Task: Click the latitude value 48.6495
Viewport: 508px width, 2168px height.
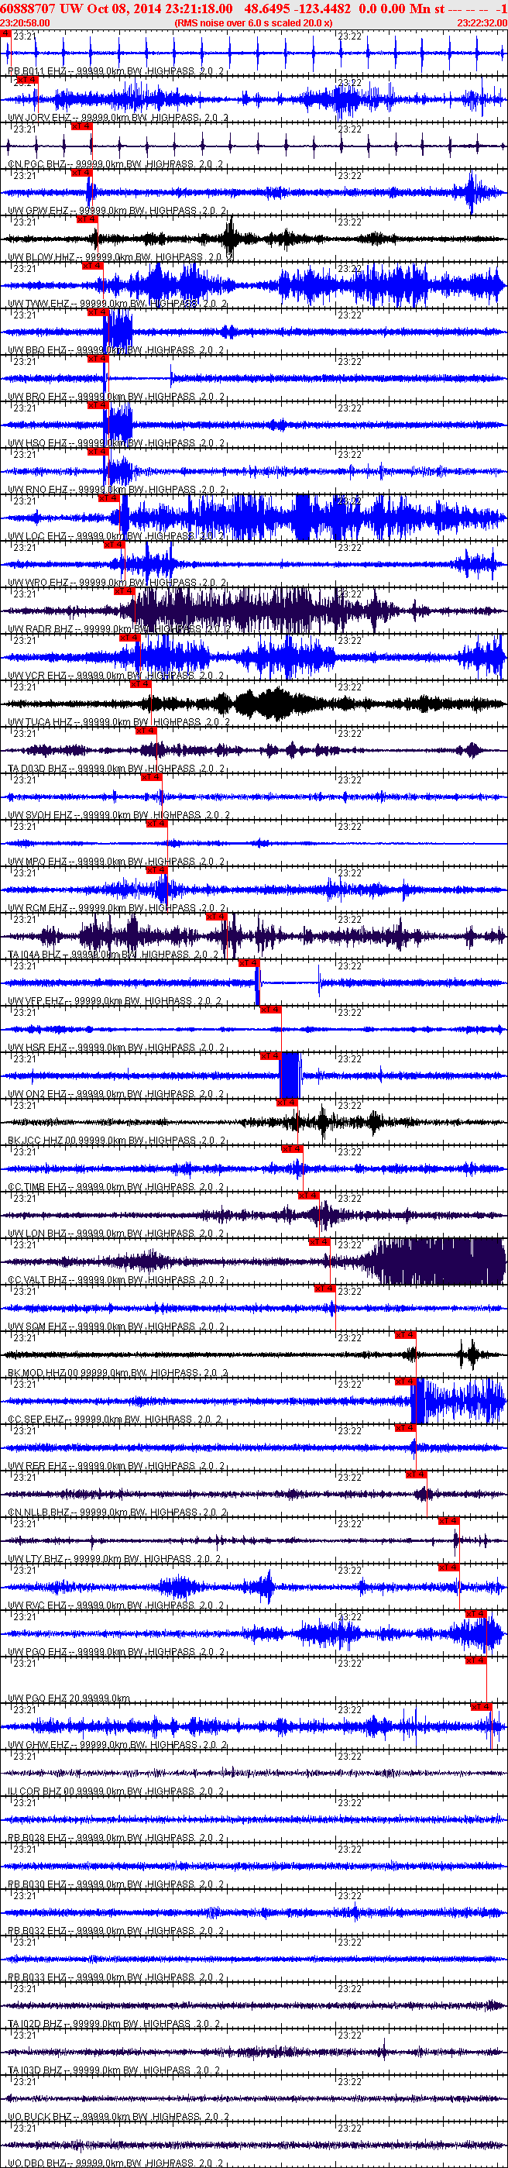Action: [266, 9]
